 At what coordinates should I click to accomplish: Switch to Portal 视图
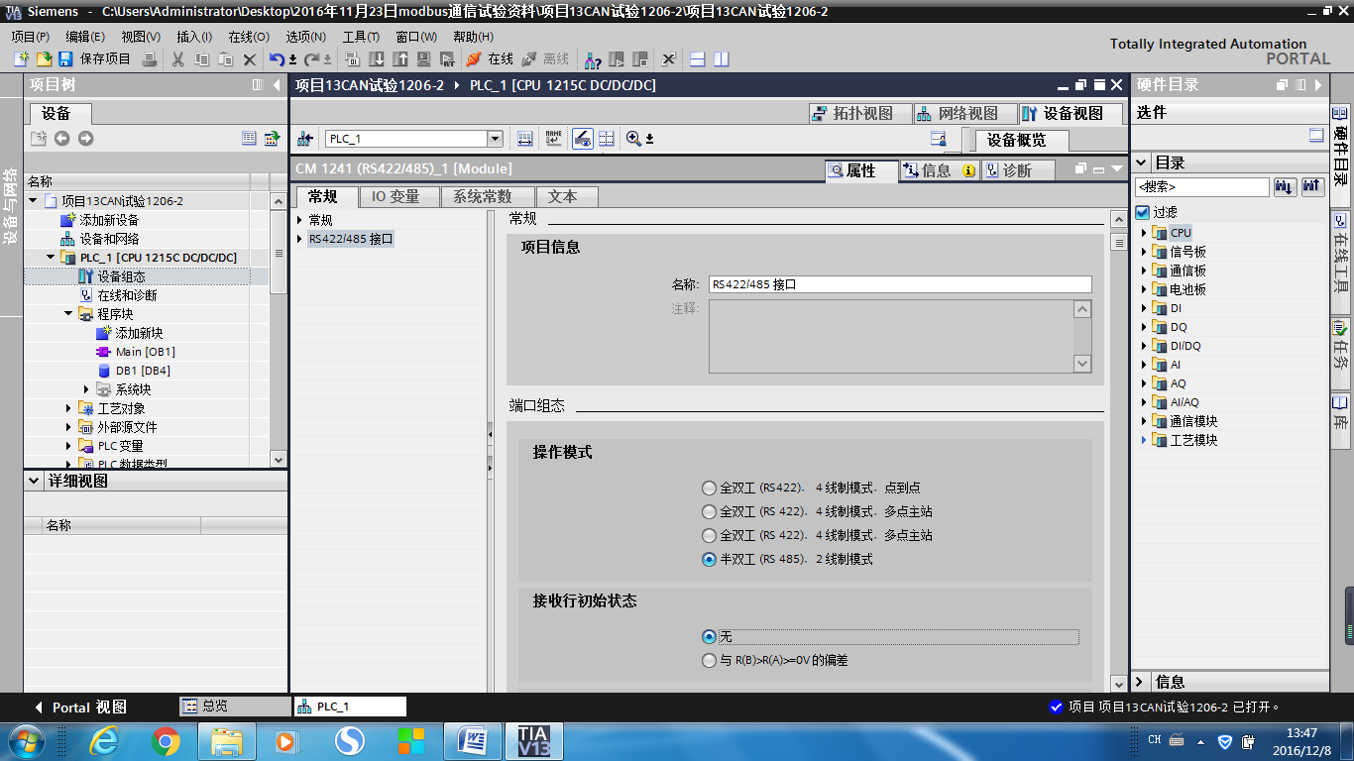pyautogui.click(x=79, y=707)
